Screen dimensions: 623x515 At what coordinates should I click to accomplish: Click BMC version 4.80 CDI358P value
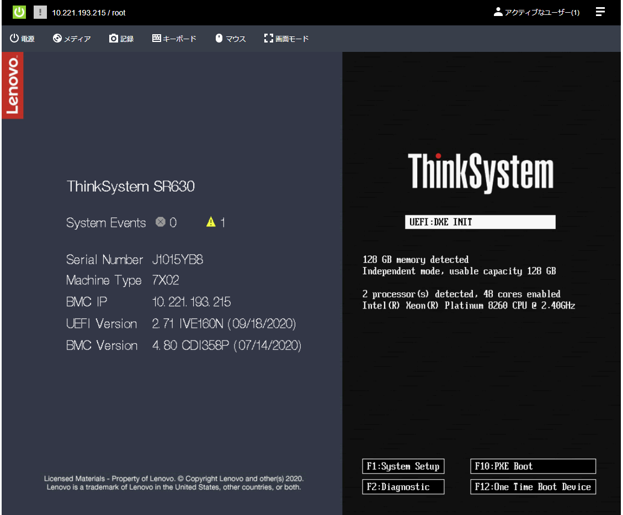pos(227,346)
